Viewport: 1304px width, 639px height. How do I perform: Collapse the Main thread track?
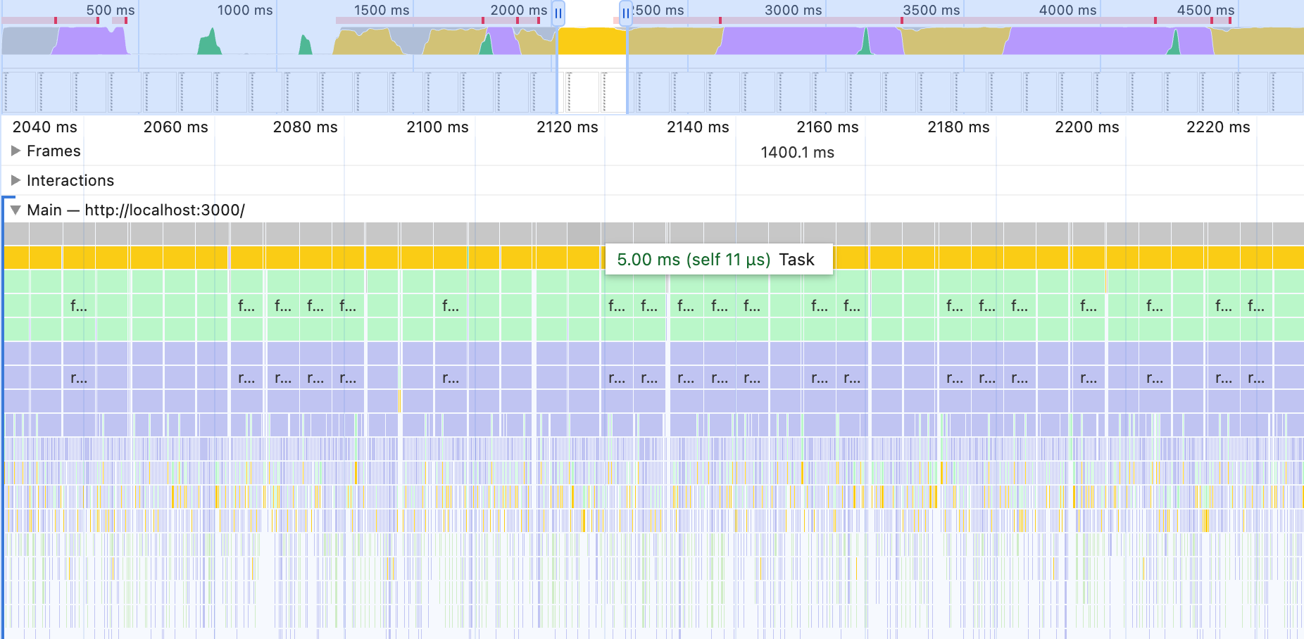15,210
